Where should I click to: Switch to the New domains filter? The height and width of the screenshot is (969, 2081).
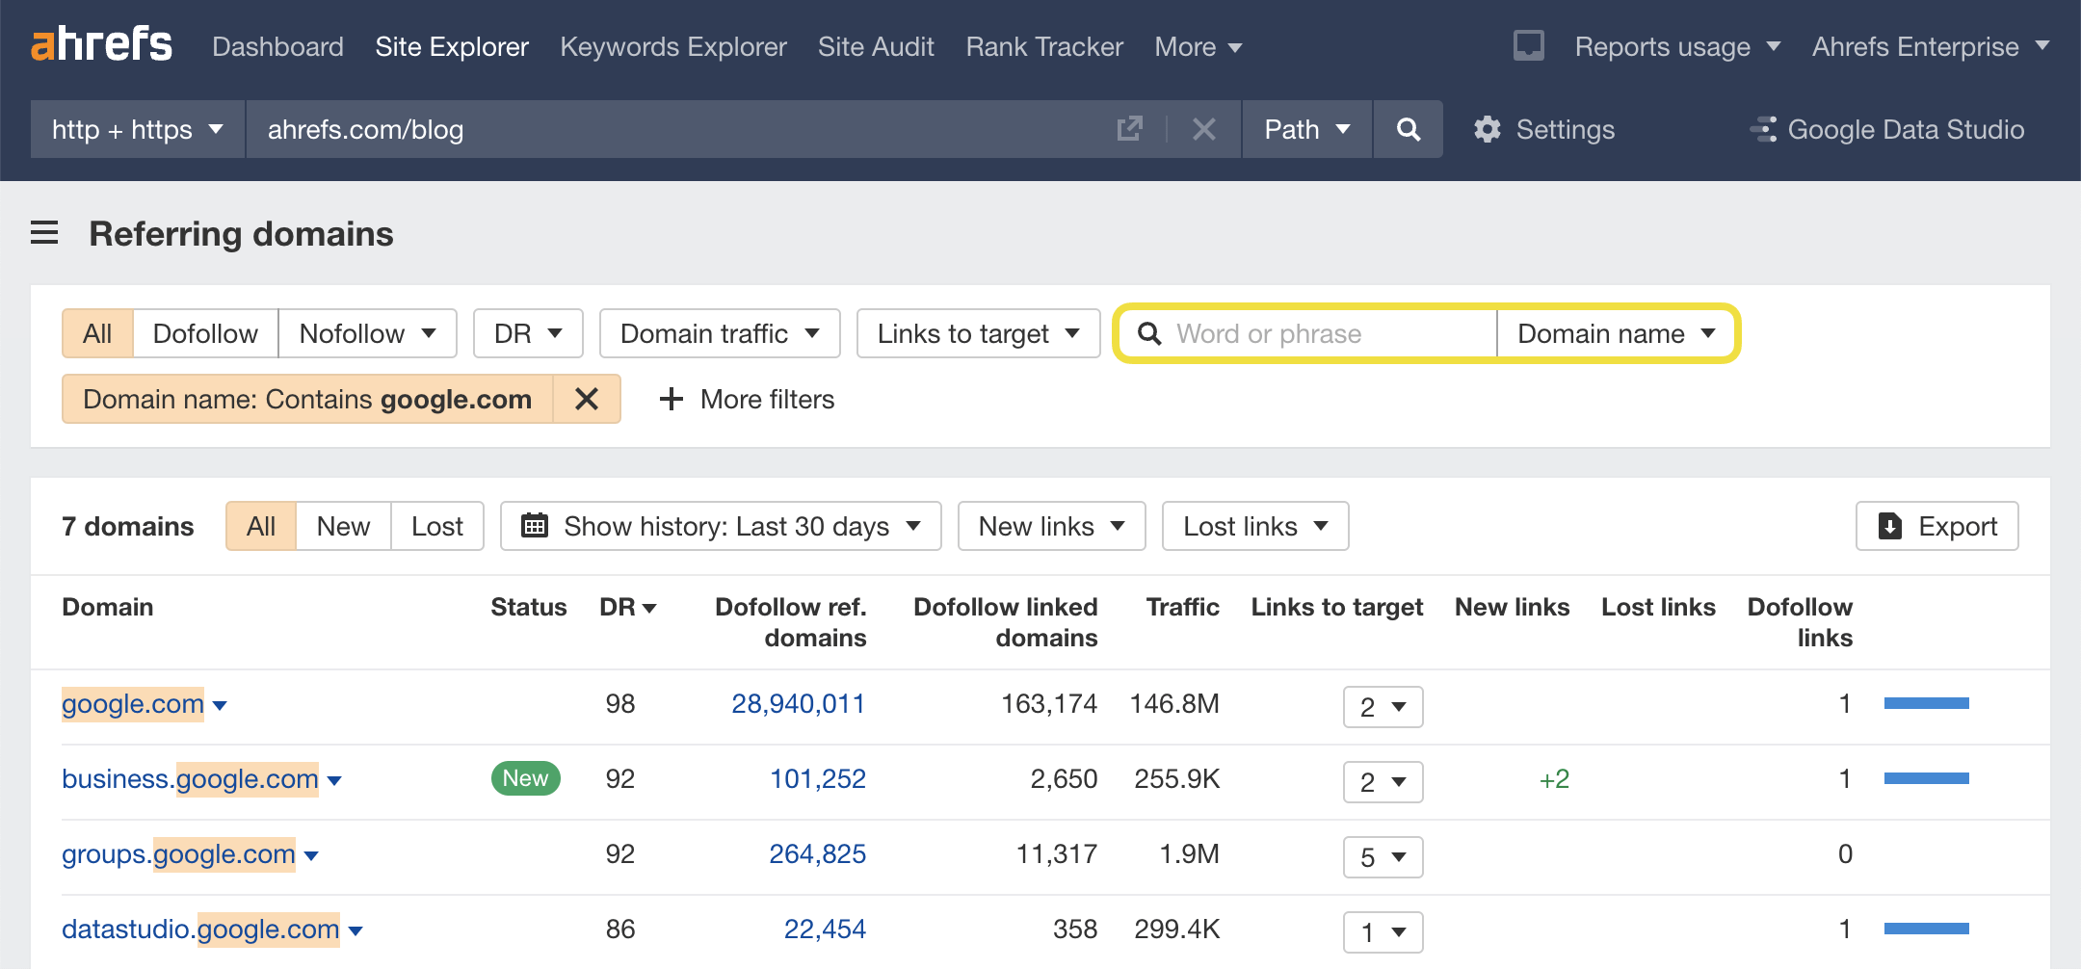(342, 526)
